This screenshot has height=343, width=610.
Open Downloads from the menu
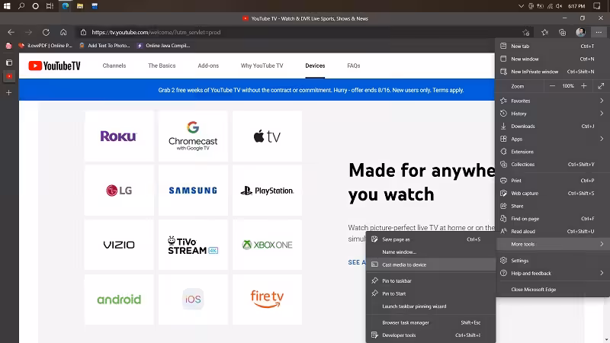pyautogui.click(x=552, y=126)
